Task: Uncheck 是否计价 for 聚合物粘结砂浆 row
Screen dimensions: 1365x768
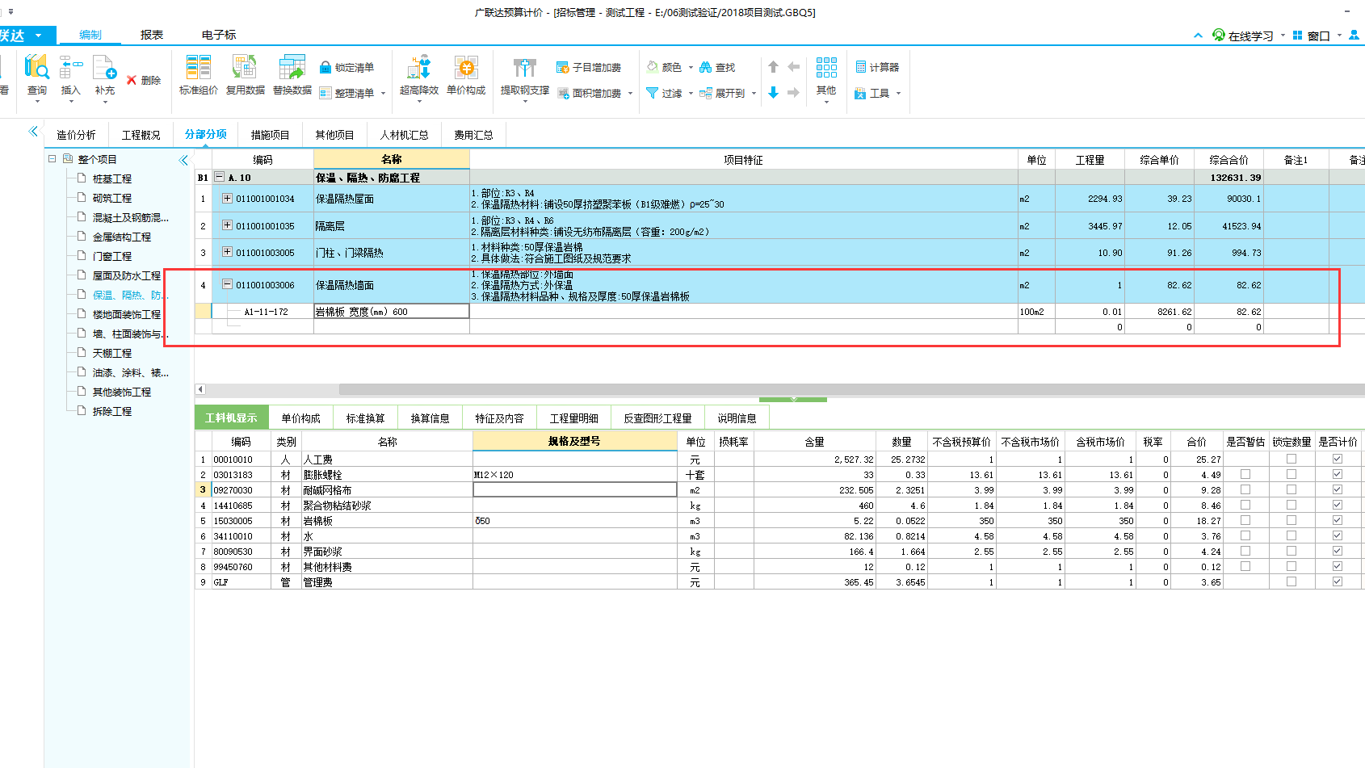Action: (1338, 506)
